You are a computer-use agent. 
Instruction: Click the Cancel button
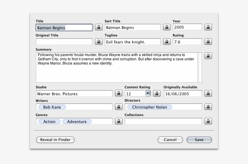tap(170, 140)
